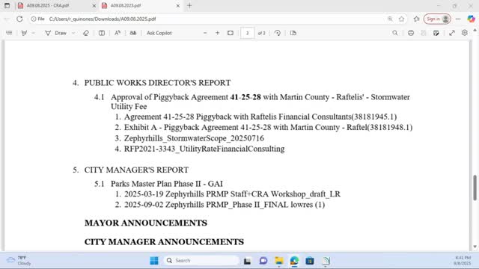Click the taskbar Search box
Image resolution: width=479 pixels, height=269 pixels.
[201, 261]
